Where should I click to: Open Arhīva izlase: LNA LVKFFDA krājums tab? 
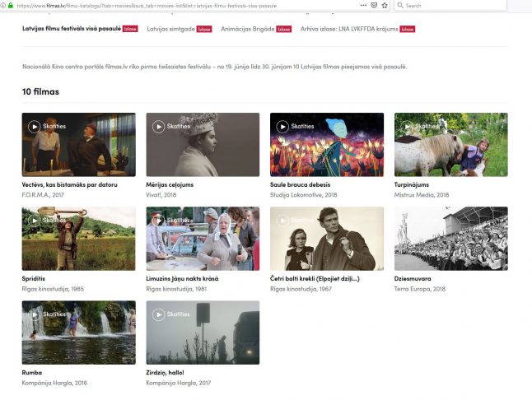click(x=349, y=29)
